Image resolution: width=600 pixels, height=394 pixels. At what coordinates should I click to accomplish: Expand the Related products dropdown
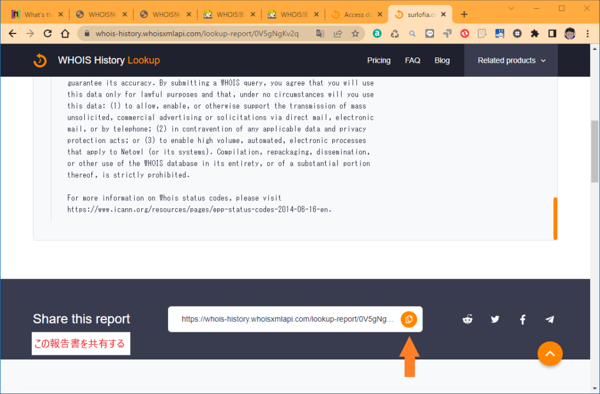tap(510, 60)
